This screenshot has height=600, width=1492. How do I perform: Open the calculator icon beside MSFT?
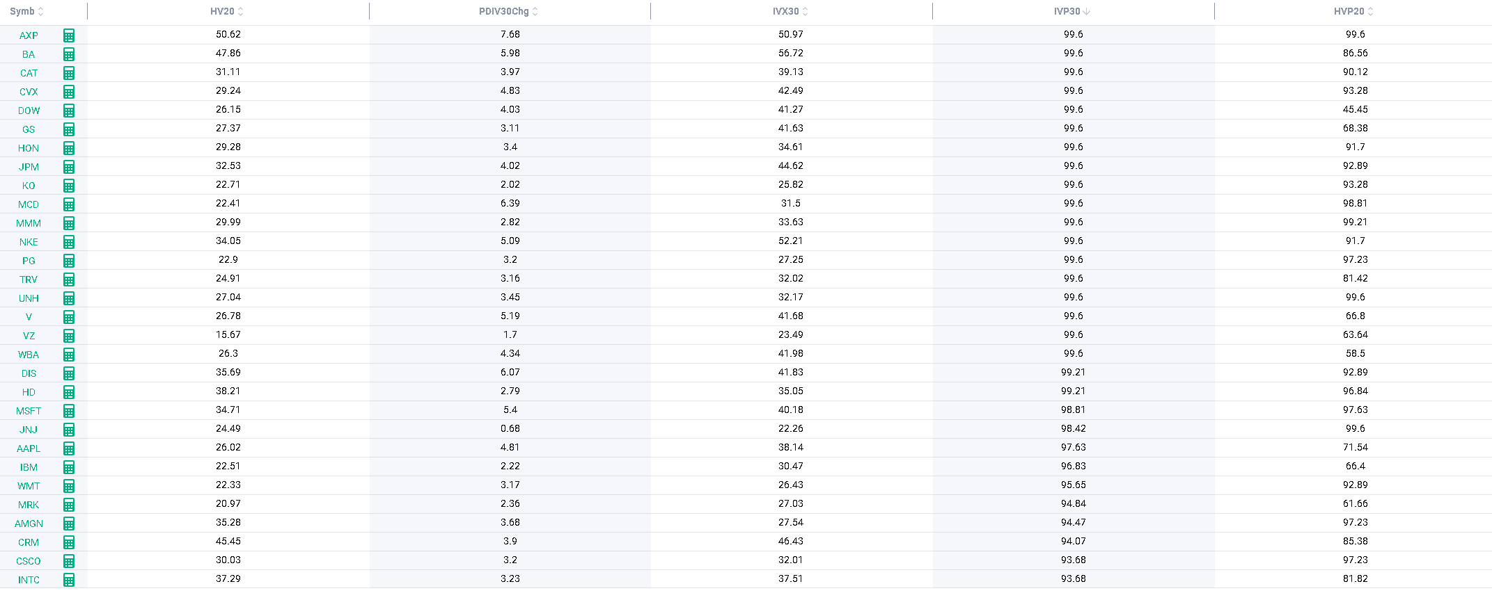coord(69,411)
